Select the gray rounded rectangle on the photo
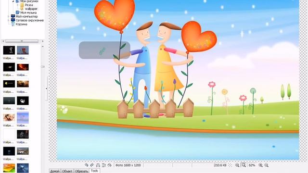Viewport: 308px width, 173px height. click(104, 50)
